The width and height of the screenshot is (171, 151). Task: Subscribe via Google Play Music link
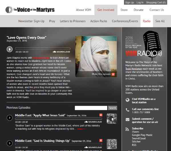[142, 135]
